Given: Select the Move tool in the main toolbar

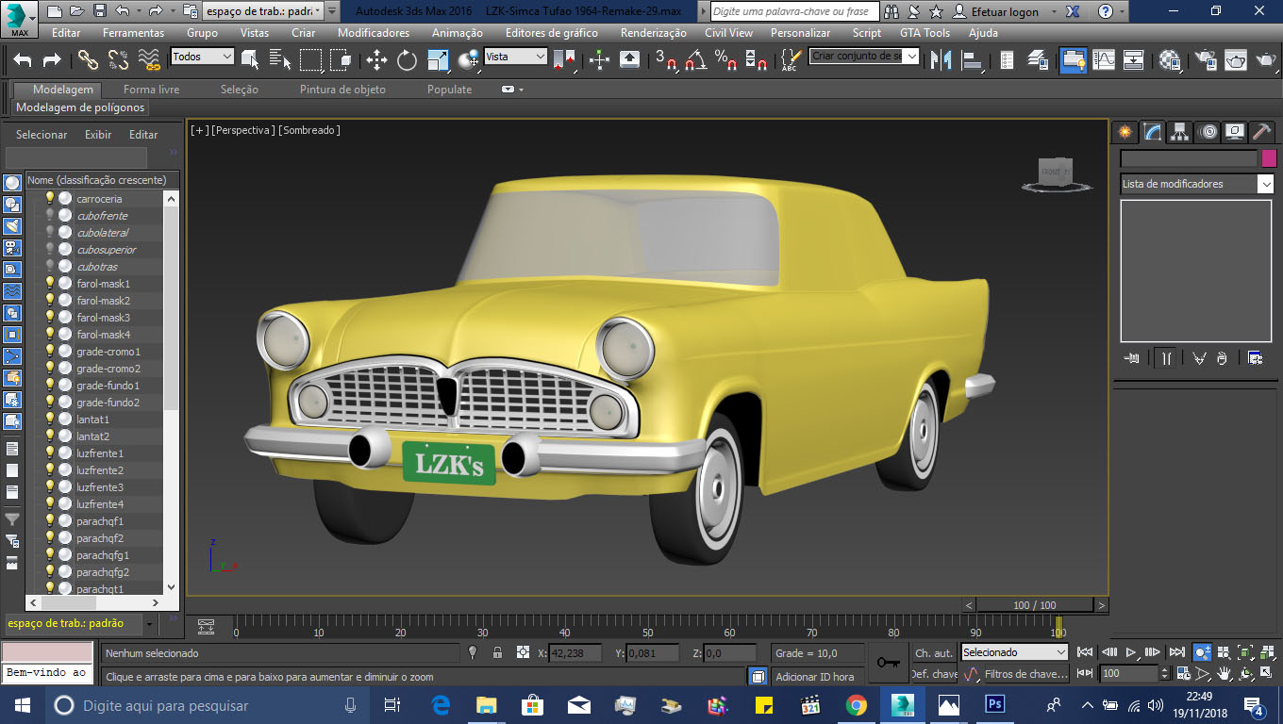Looking at the screenshot, I should [x=378, y=58].
